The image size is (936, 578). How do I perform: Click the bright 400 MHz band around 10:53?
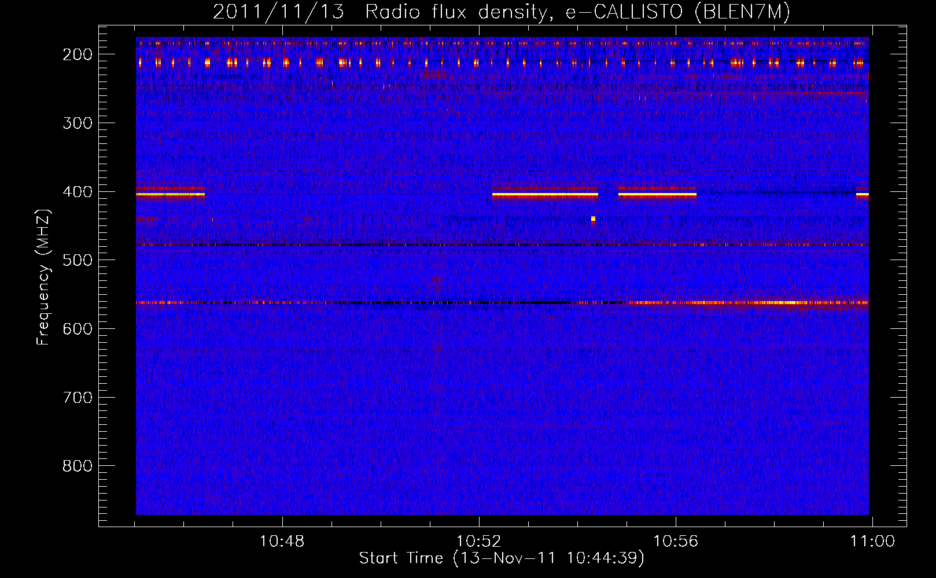tap(545, 193)
